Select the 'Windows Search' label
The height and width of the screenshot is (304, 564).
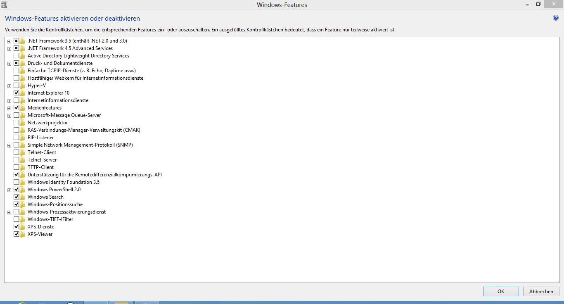45,197
